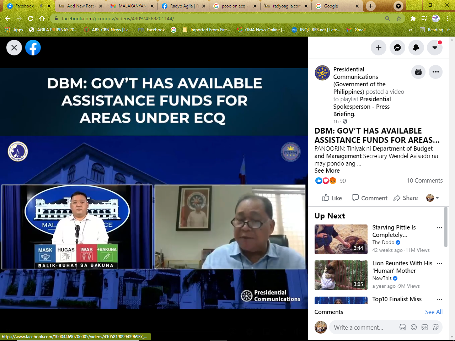This screenshot has width=455, height=341.
Task: Click the Facebook logo icon
Action: coord(33,48)
